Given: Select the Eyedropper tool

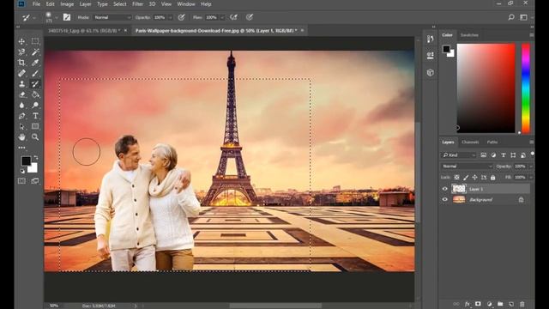Looking at the screenshot, I should point(35,63).
